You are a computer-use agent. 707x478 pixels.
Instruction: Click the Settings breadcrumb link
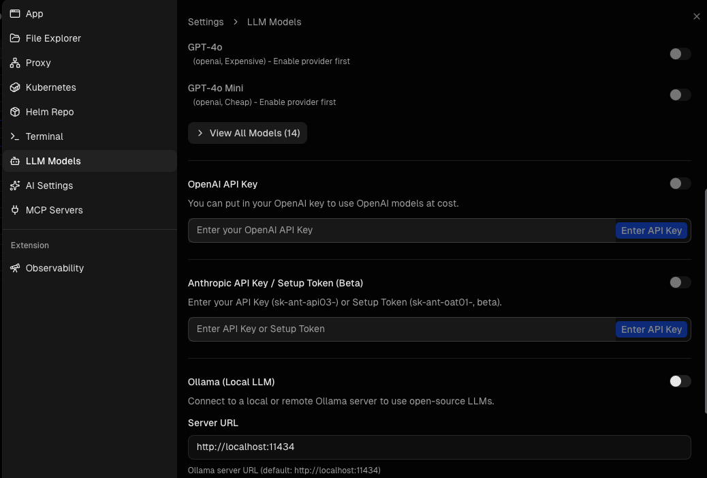click(x=206, y=22)
